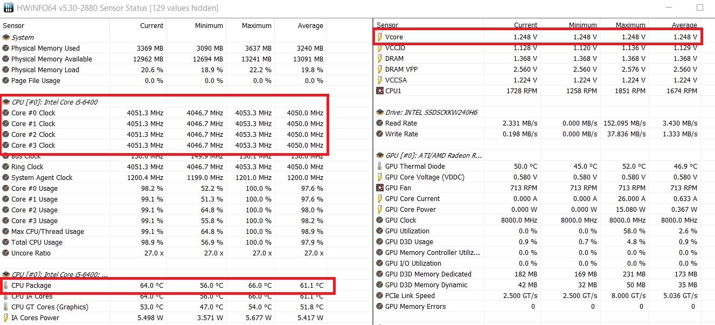This screenshot has width=715, height=325.
Task: Click the DRAM VPP voltage lightning icon
Action: click(380, 69)
